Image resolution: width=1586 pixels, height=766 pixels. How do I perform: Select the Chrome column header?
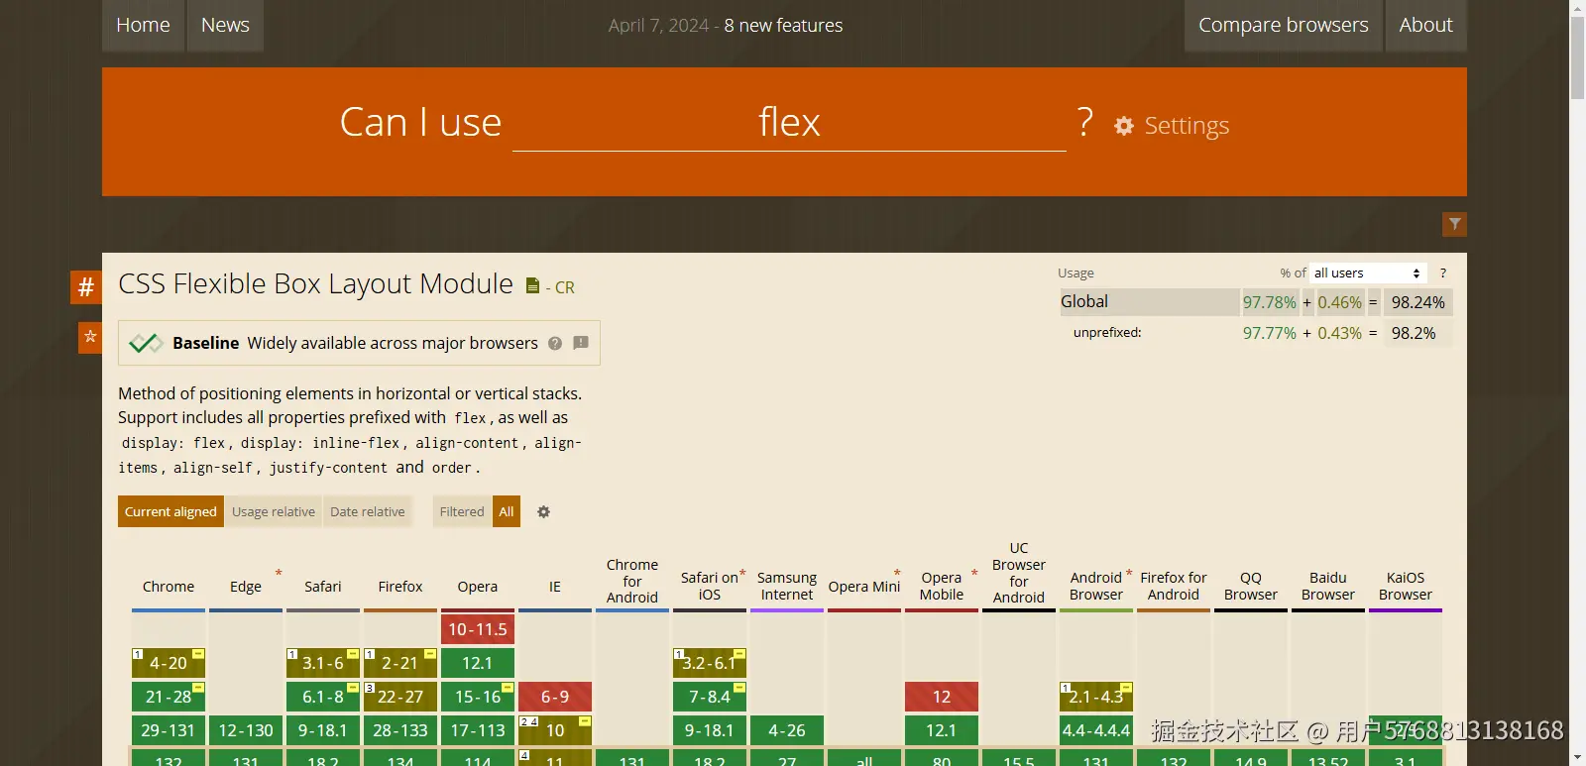click(x=169, y=587)
